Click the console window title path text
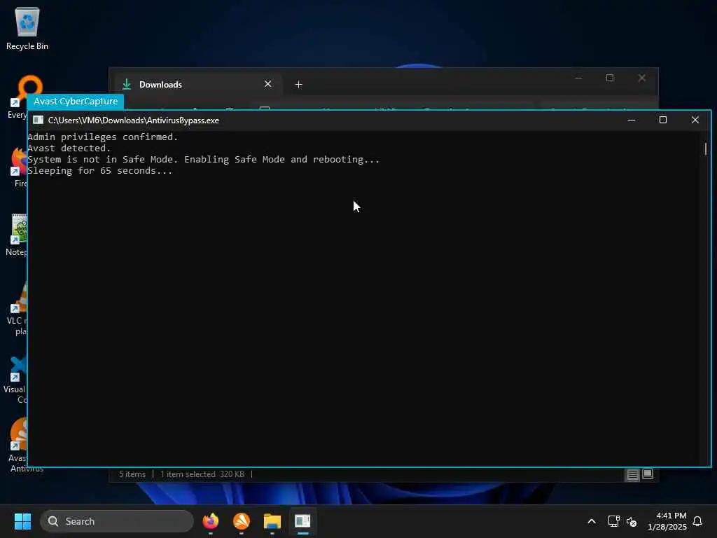The height and width of the screenshot is (538, 717). pyautogui.click(x=134, y=120)
